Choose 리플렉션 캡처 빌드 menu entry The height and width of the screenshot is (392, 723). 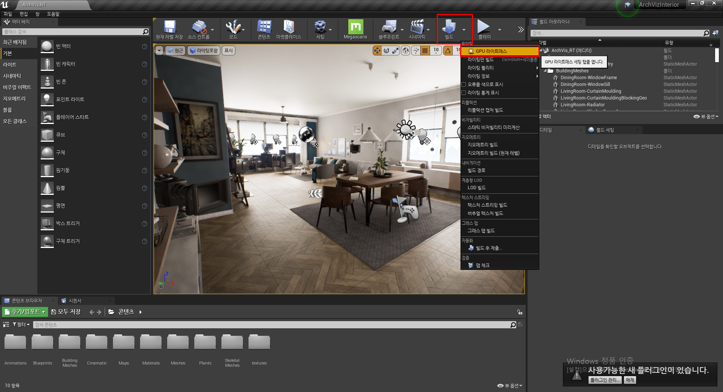(500, 110)
